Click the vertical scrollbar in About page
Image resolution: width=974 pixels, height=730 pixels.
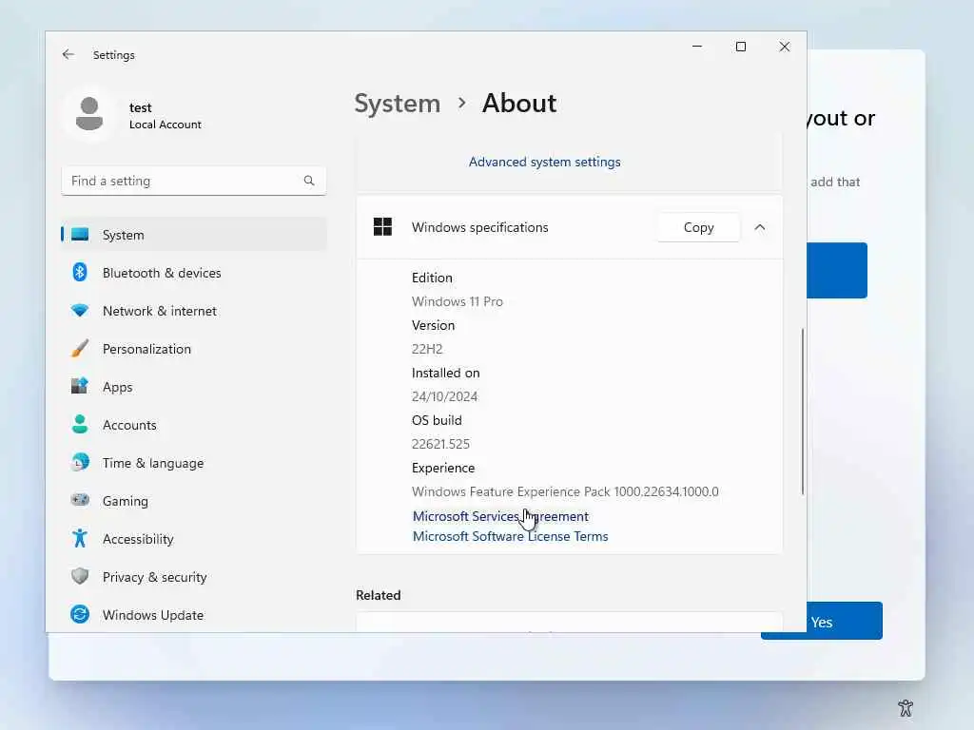[x=802, y=411]
